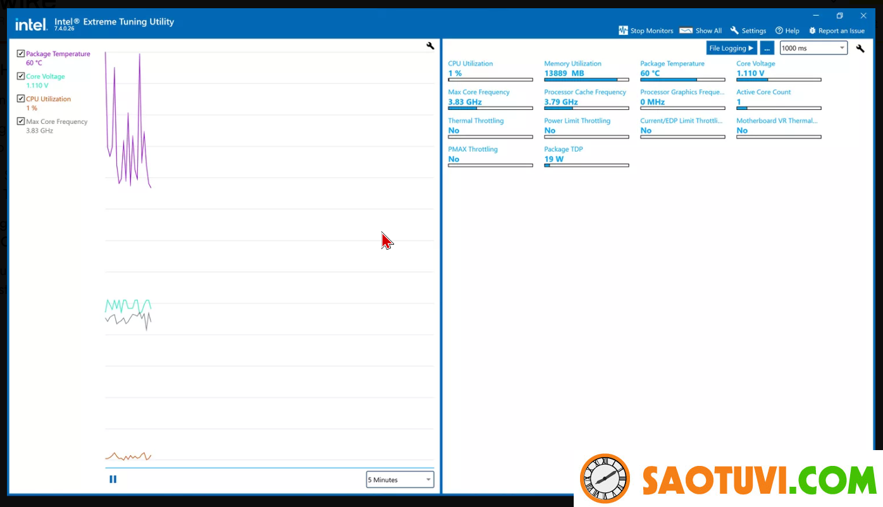Select the CPU Utilization monitor tile
The image size is (883, 507).
(490, 71)
